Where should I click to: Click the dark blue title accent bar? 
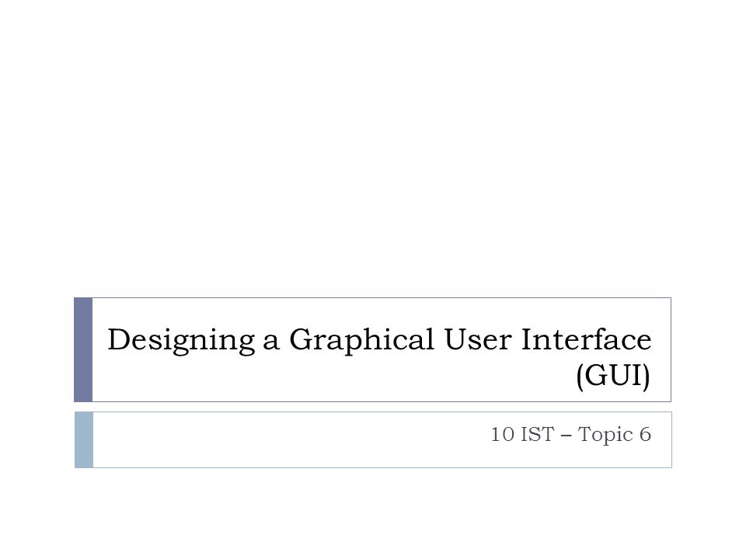(83, 350)
